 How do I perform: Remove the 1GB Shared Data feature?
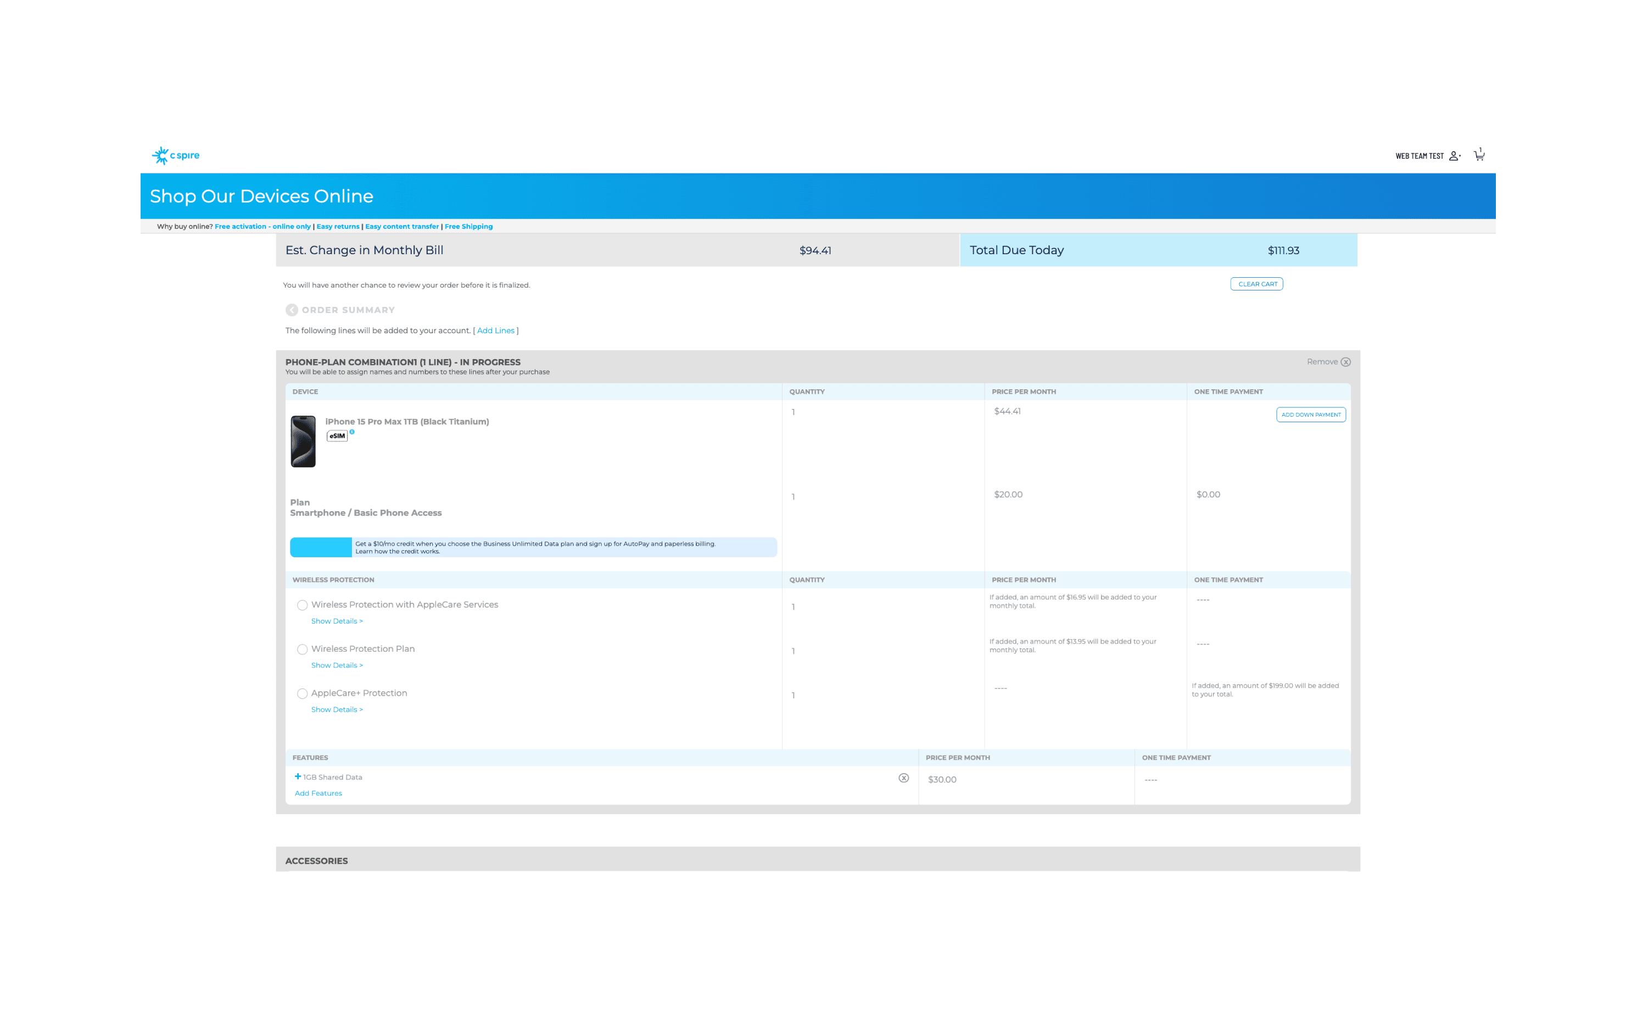tap(903, 778)
